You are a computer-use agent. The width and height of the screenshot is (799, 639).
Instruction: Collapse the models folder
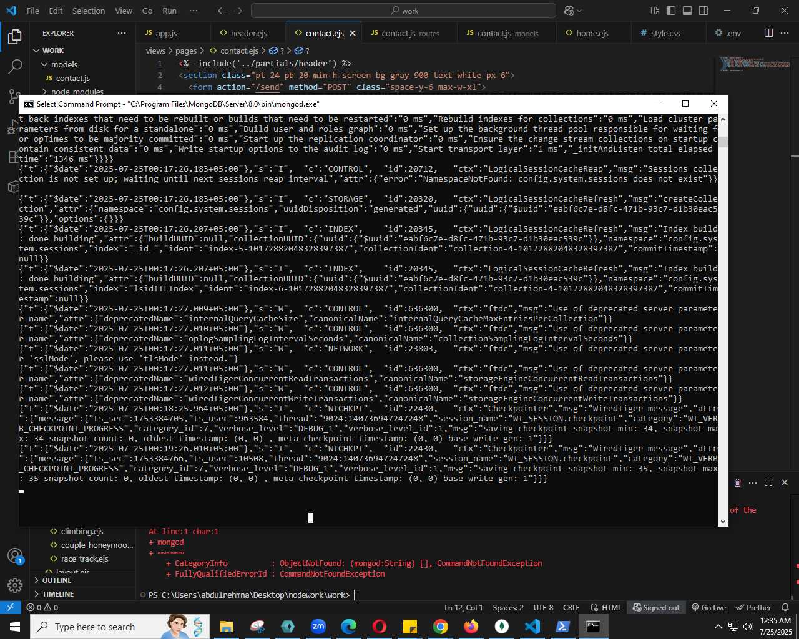click(82, 64)
